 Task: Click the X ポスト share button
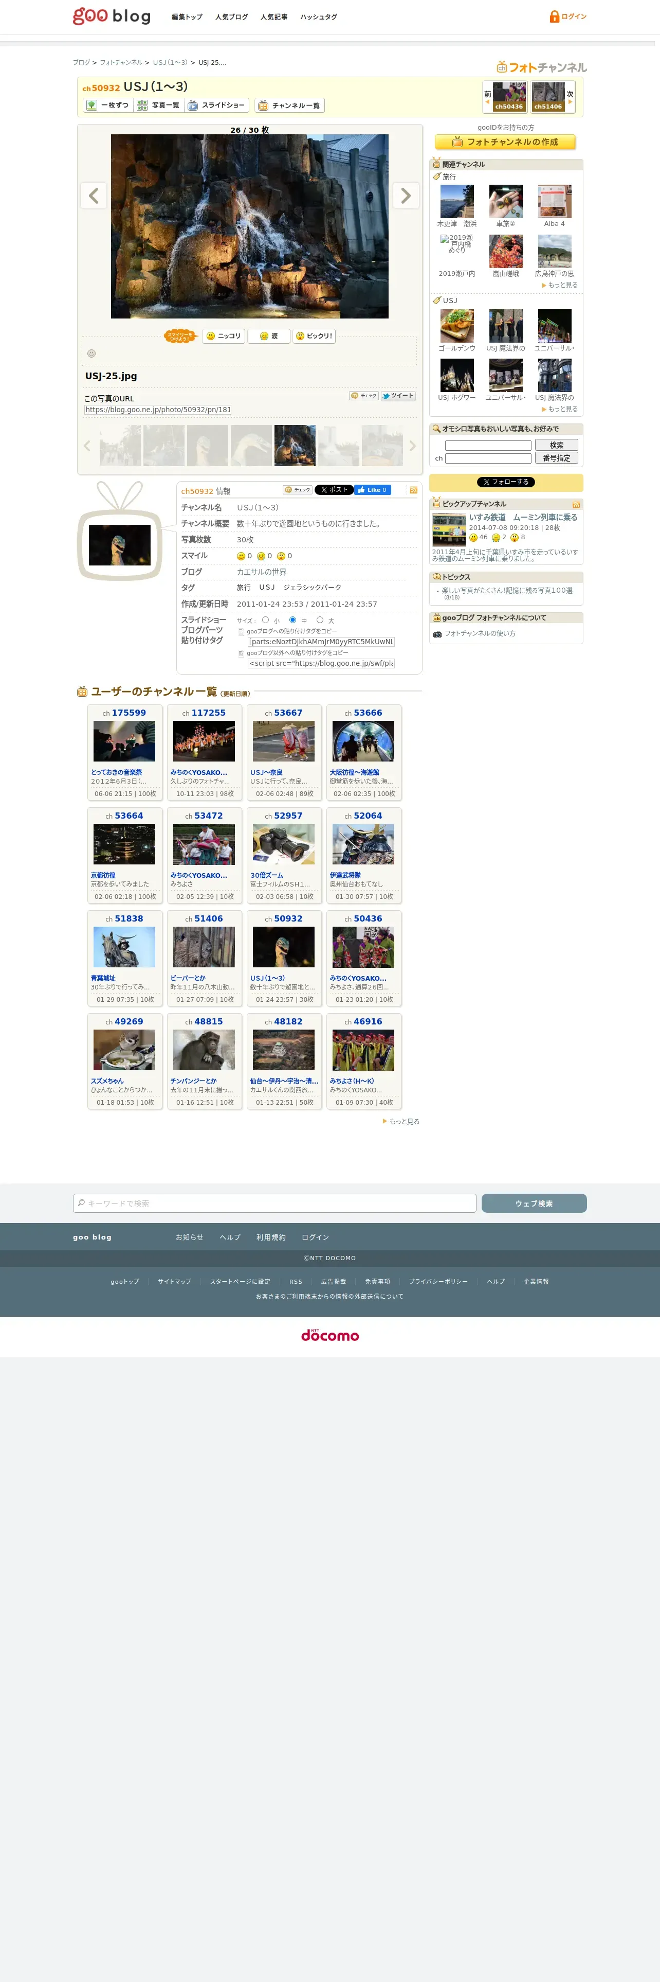(334, 490)
